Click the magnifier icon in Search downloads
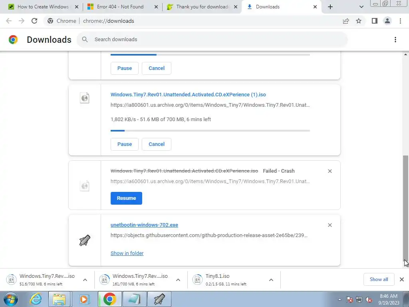Image resolution: width=409 pixels, height=307 pixels. click(85, 40)
